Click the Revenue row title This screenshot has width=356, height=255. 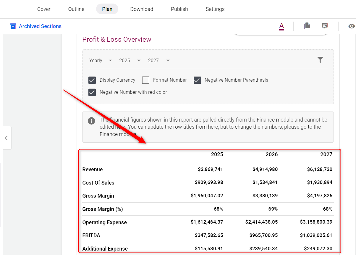coord(93,170)
